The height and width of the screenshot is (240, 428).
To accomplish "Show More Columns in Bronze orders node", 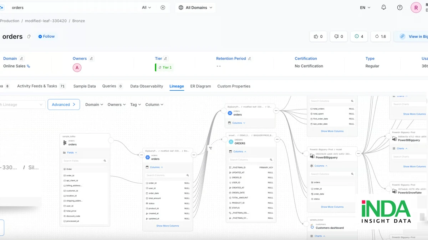I will [x=168, y=226].
